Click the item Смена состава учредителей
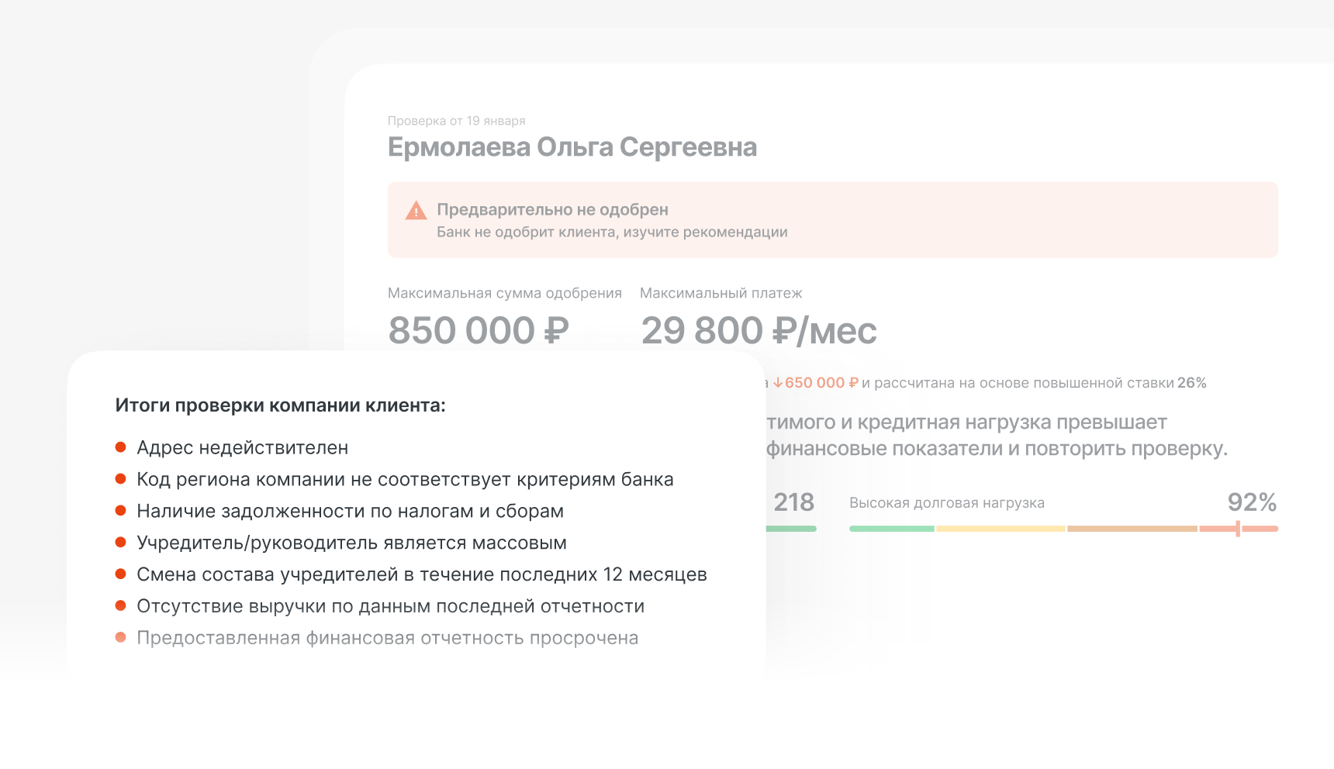 (422, 575)
